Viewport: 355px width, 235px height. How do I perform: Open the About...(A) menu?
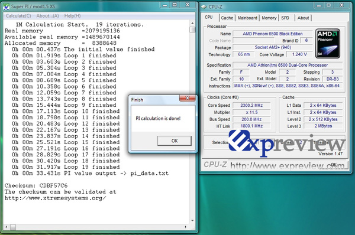[47, 16]
